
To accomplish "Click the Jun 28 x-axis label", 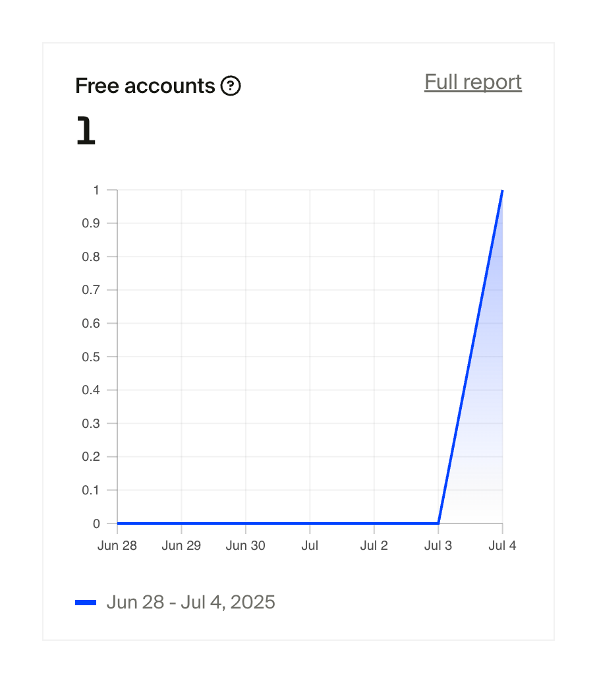I will click(x=117, y=546).
